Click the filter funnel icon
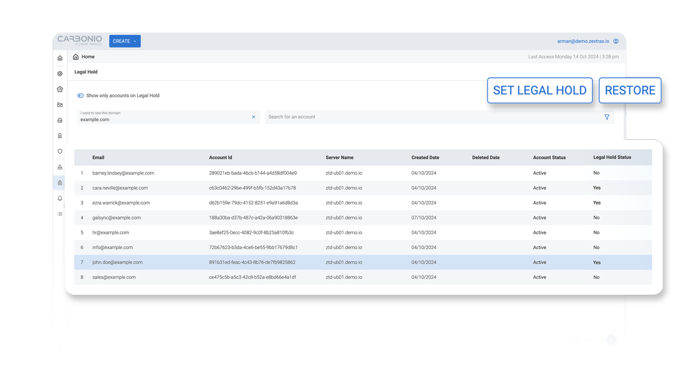Viewport: 674px width, 379px height. click(x=607, y=117)
